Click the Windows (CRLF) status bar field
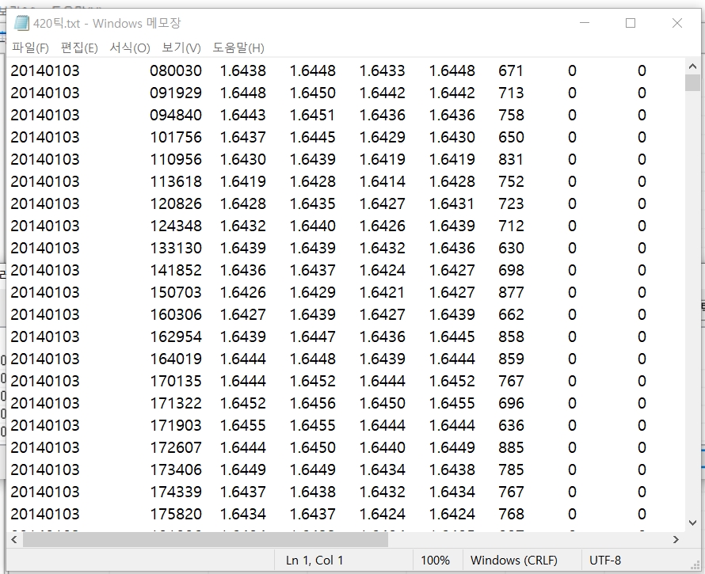The width and height of the screenshot is (705, 574). [x=513, y=560]
